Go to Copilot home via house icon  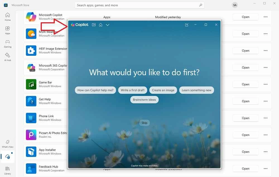(x=101, y=25)
